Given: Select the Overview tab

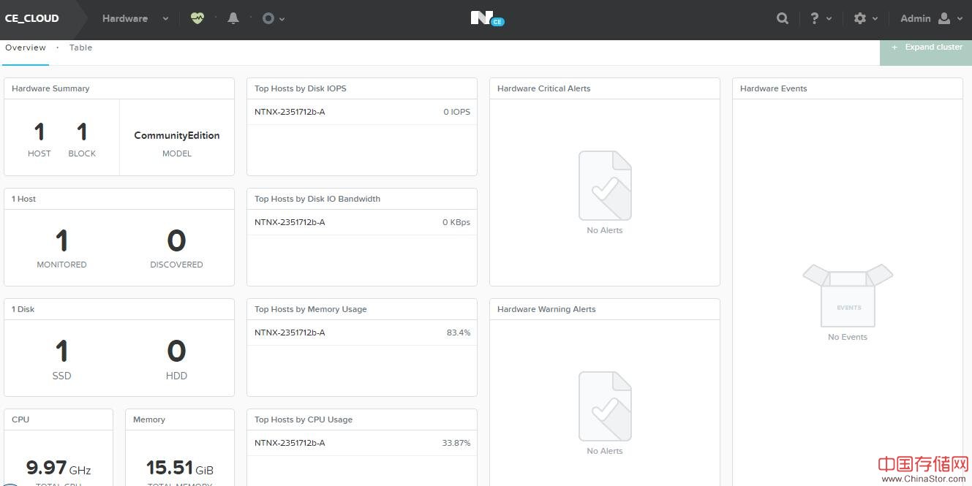Looking at the screenshot, I should coord(26,48).
